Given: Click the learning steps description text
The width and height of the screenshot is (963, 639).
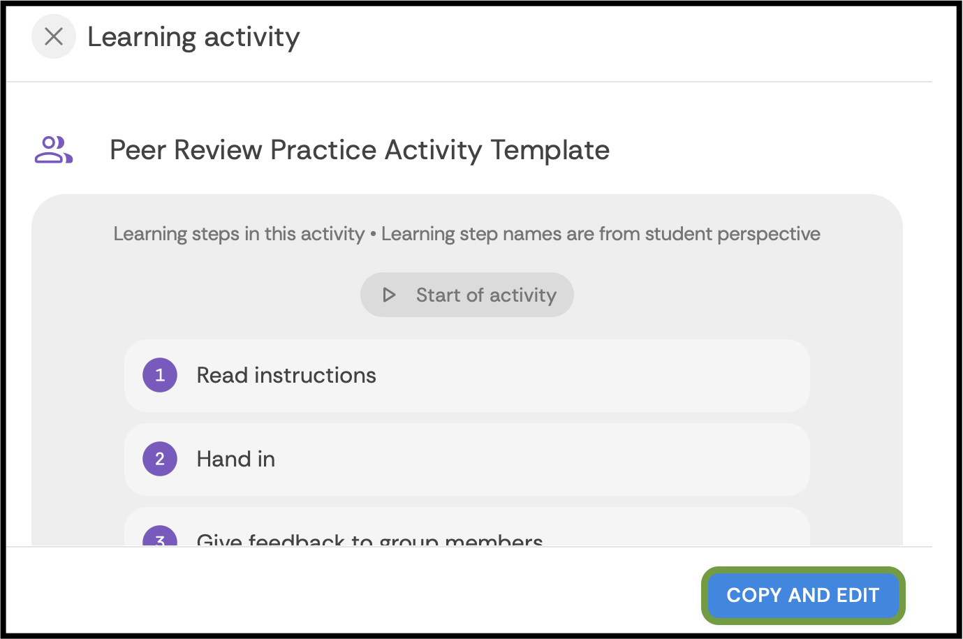Looking at the screenshot, I should pos(466,233).
